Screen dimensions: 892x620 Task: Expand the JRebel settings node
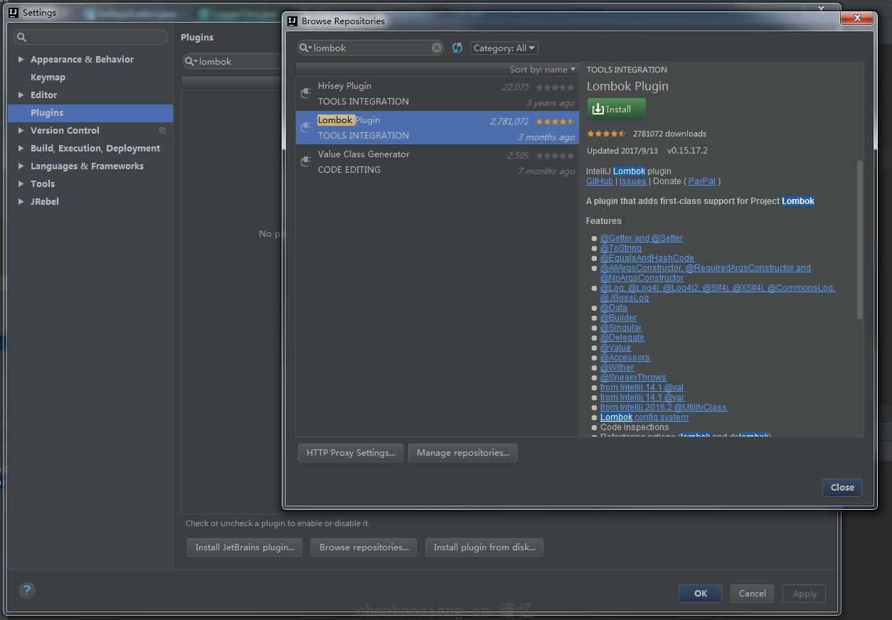coord(21,201)
